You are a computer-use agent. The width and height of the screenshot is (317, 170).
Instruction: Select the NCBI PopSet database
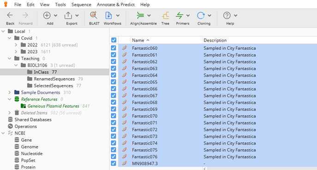(x=28, y=160)
